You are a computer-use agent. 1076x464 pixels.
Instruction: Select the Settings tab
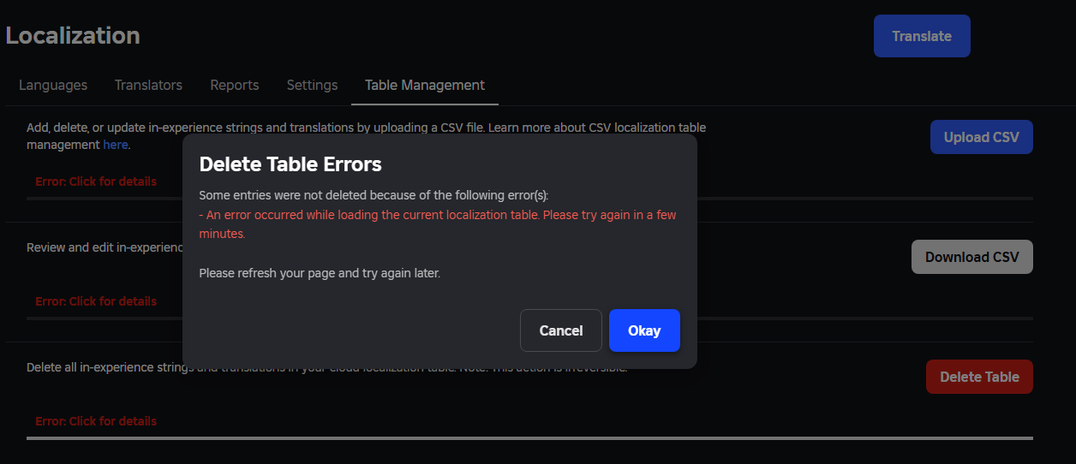tap(312, 85)
